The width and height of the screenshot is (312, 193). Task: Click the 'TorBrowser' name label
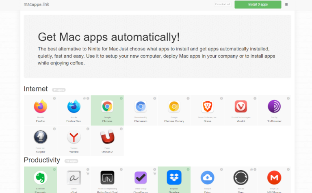pos(274,121)
